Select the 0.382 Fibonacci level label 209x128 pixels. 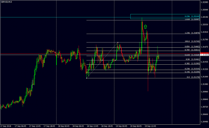[x=192, y=64]
